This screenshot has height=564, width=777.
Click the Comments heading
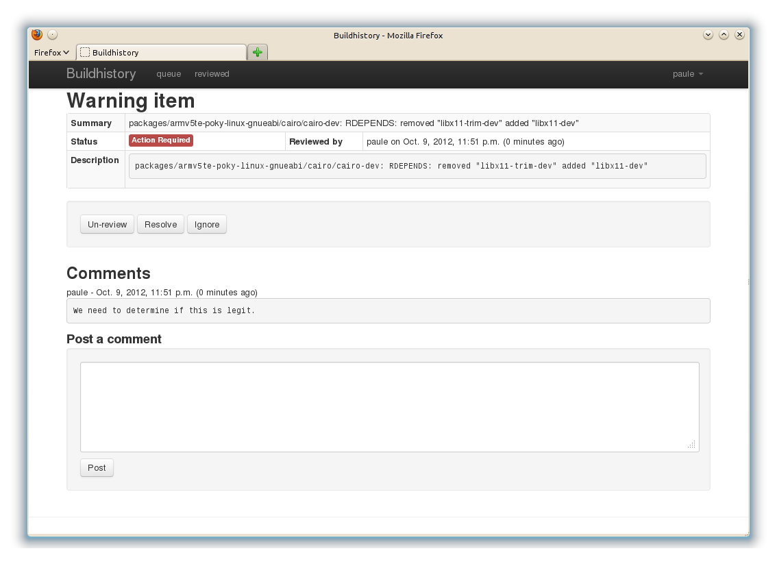108,273
